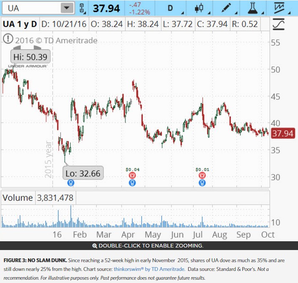The image size is (298, 283).
Task: Click the blue lightbulb icon near Jul
Action: (x=202, y=183)
